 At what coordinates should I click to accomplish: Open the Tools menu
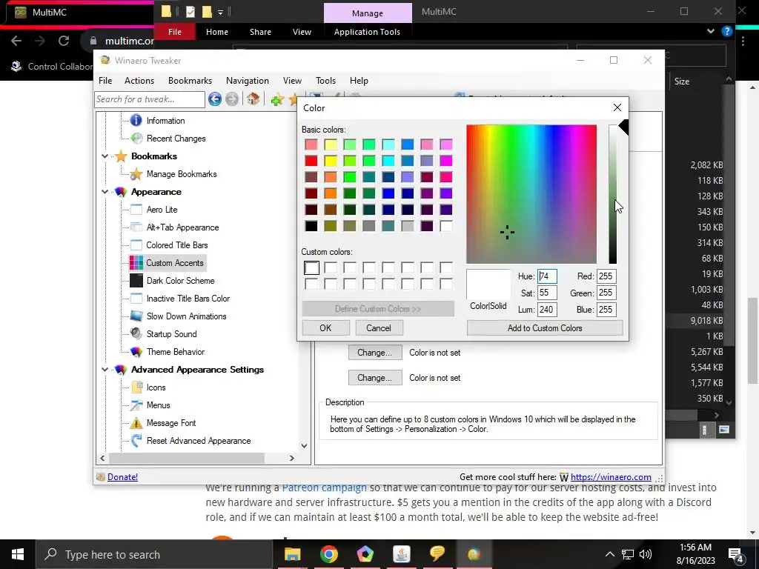coord(325,81)
